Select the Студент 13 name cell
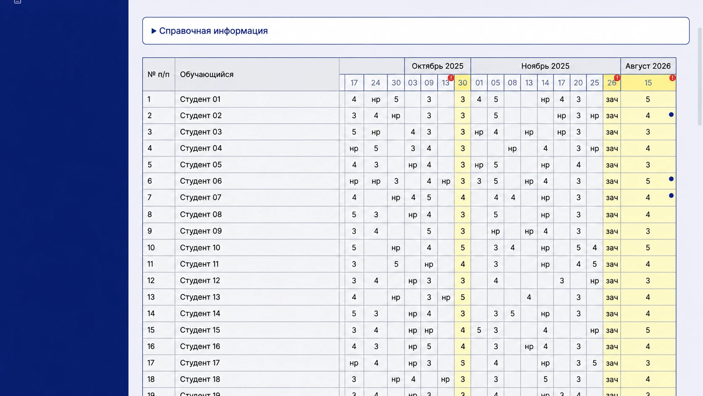Screen dimensions: 703x396 click(257, 297)
